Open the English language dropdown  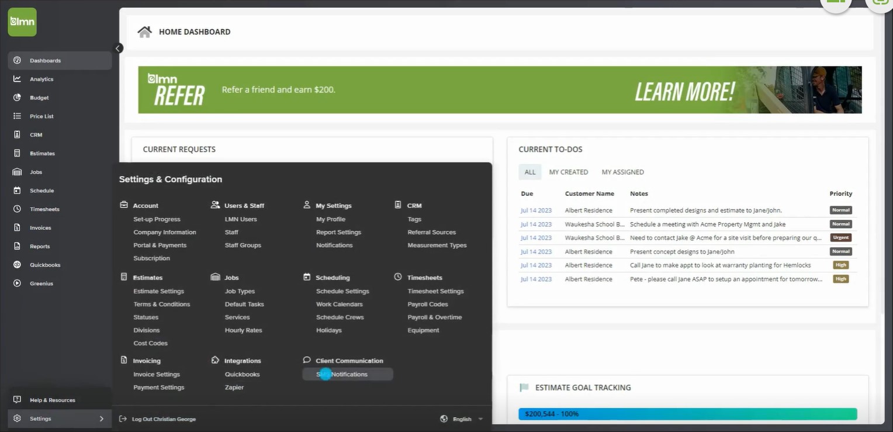(x=462, y=419)
